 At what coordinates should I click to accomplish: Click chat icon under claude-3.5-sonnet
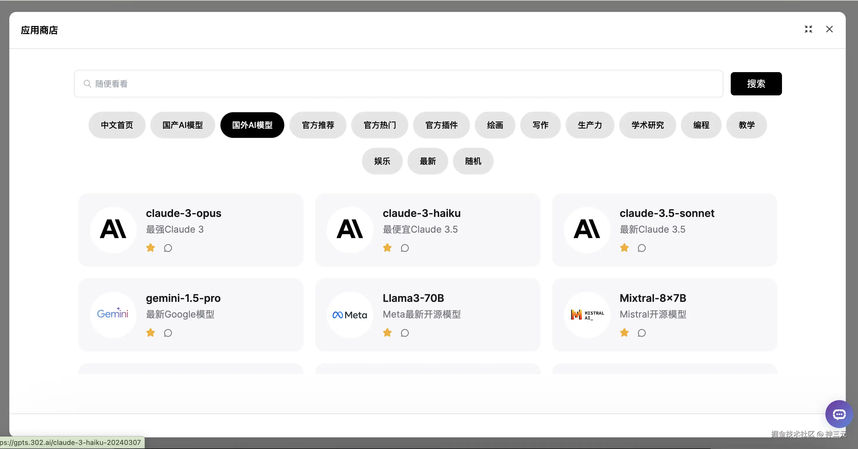[x=642, y=248]
